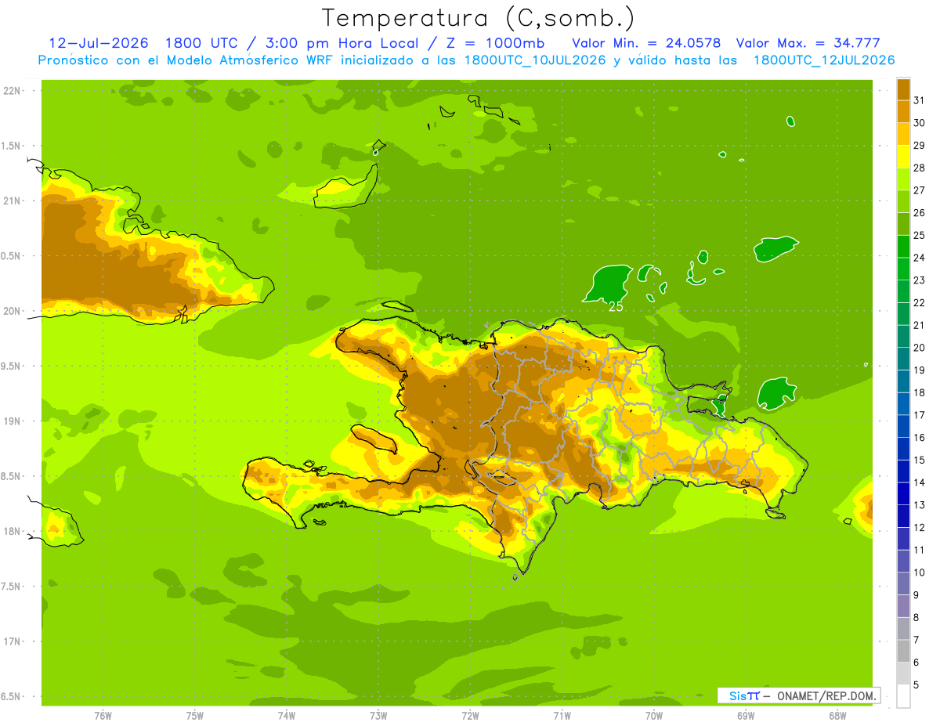The height and width of the screenshot is (726, 940).
Task: Click the "71W" longitude axis label
Action: (x=562, y=716)
